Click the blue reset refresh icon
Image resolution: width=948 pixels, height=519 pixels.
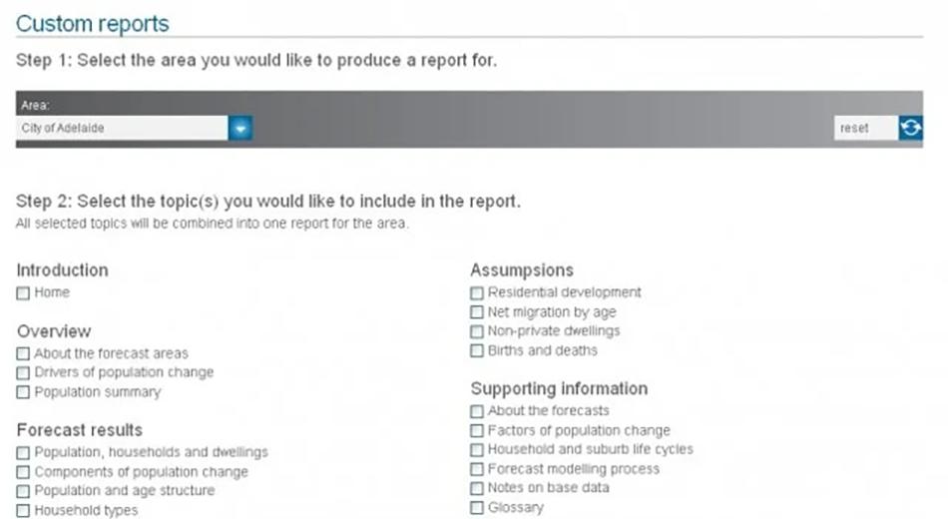pos(910,128)
